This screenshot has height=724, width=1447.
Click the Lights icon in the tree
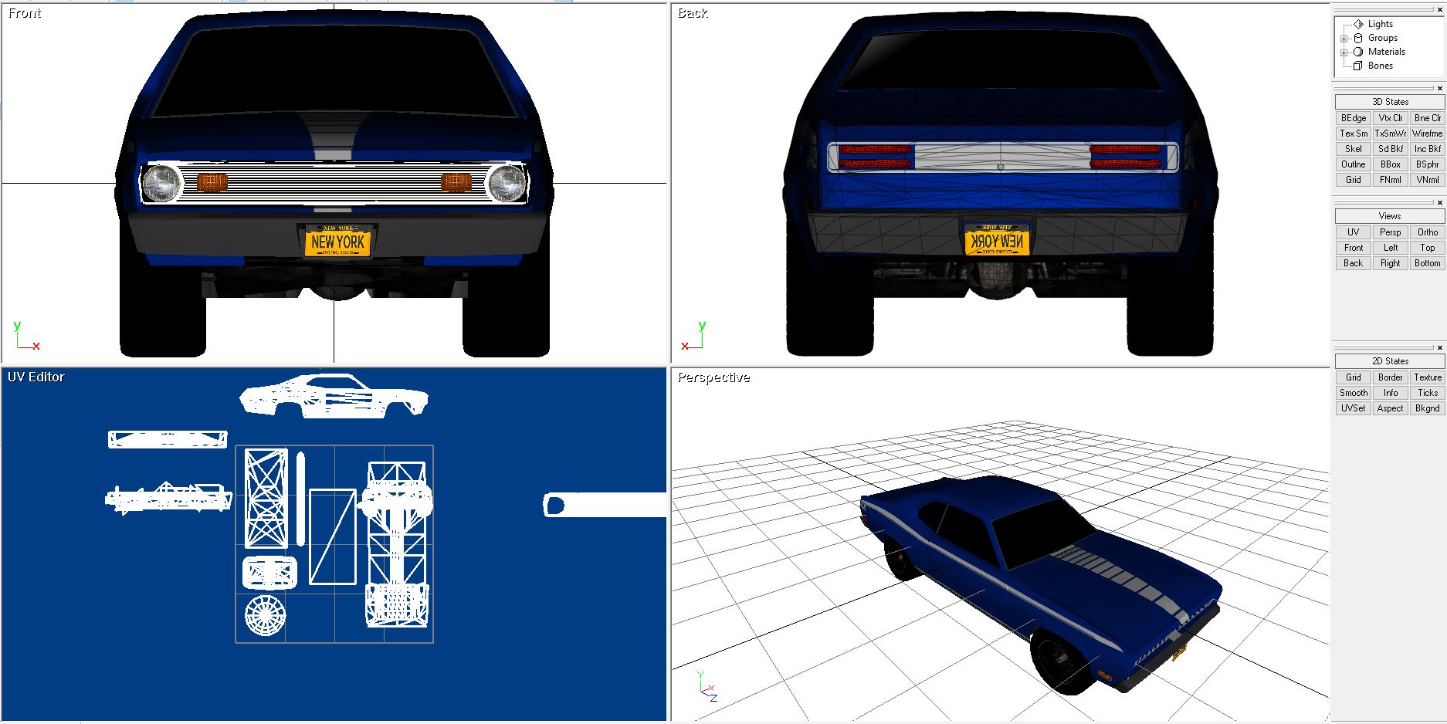1358,24
